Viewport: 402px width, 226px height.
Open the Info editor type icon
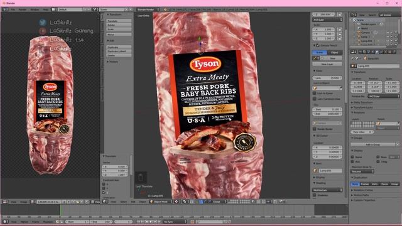[5, 9]
